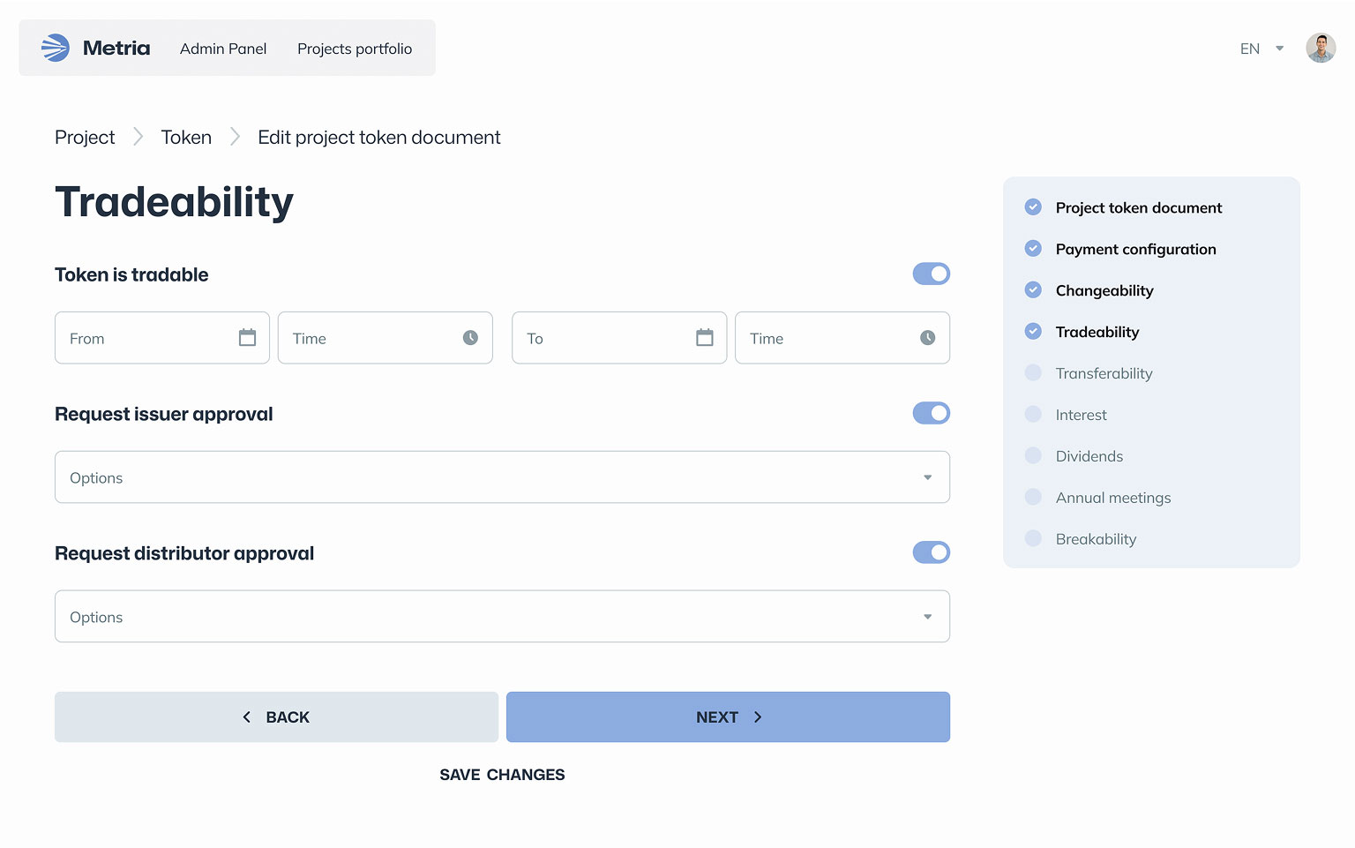Click the Payment configuration checkmark icon
The image size is (1355, 848).
point(1033,249)
